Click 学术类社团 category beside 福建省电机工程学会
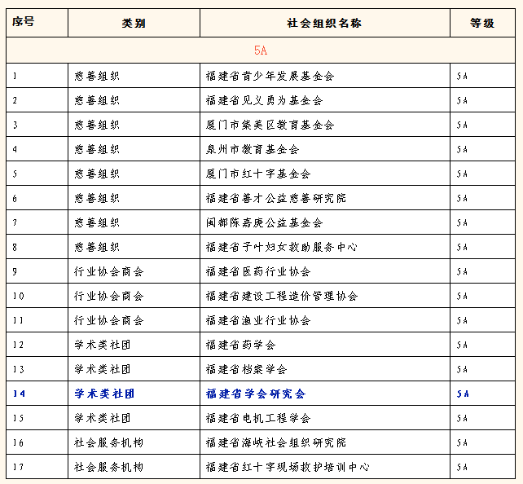Image resolution: width=523 pixels, height=484 pixels. pos(103,418)
